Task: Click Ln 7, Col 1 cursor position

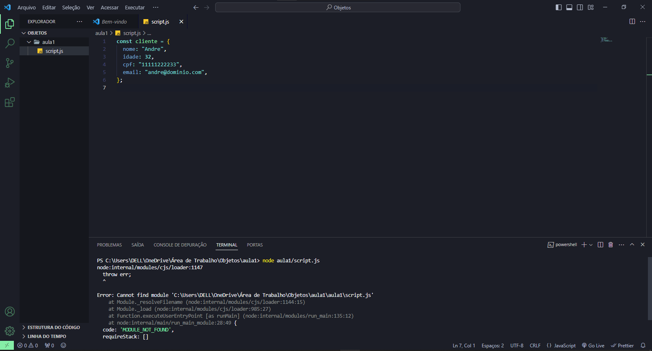Action: pos(464,345)
